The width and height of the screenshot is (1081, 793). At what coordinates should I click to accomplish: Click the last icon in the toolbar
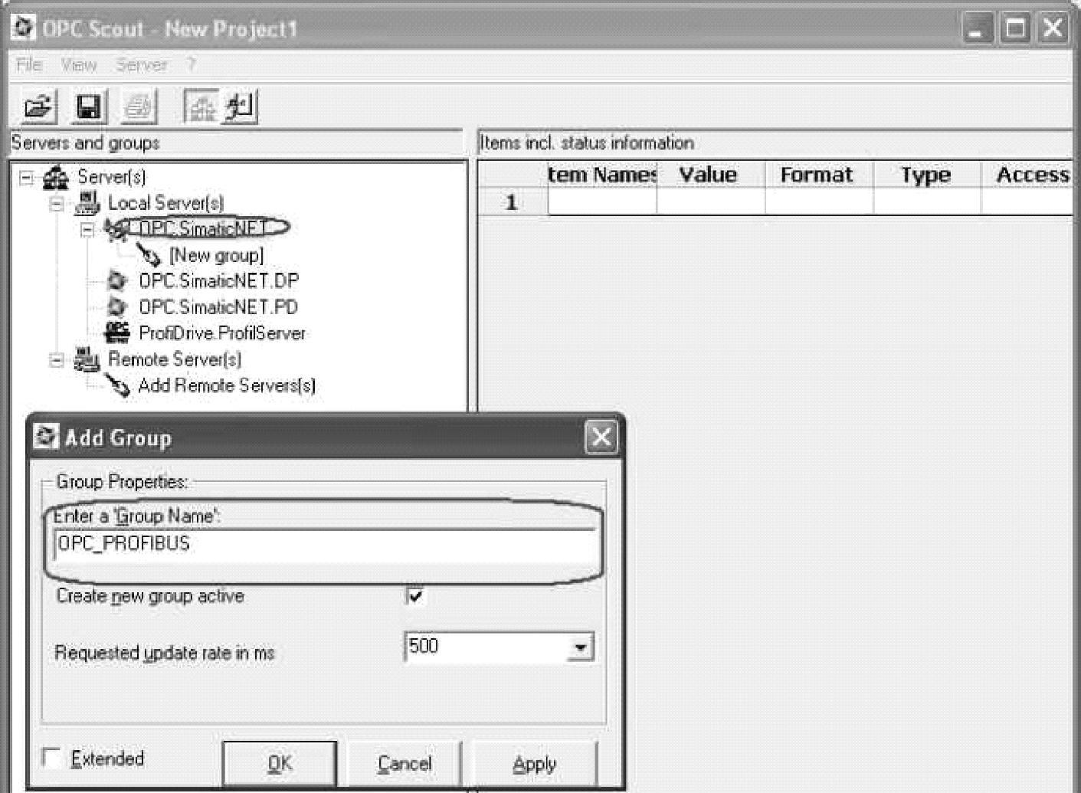(x=240, y=106)
